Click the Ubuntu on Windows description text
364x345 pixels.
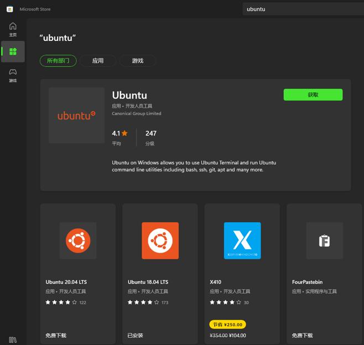pos(194,166)
